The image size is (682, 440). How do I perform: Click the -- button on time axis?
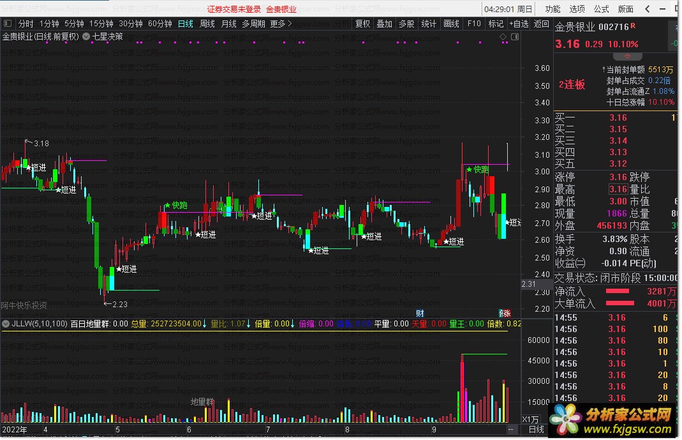click(510, 429)
